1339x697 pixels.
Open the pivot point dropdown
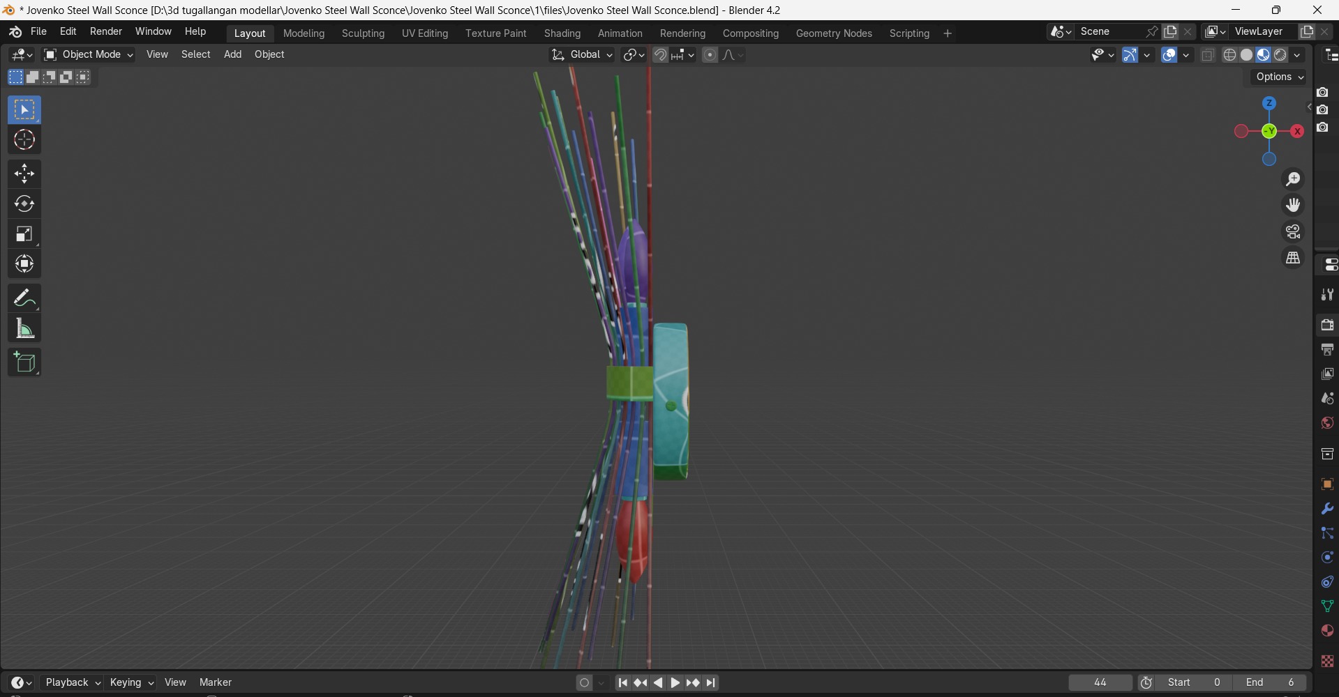tap(634, 54)
